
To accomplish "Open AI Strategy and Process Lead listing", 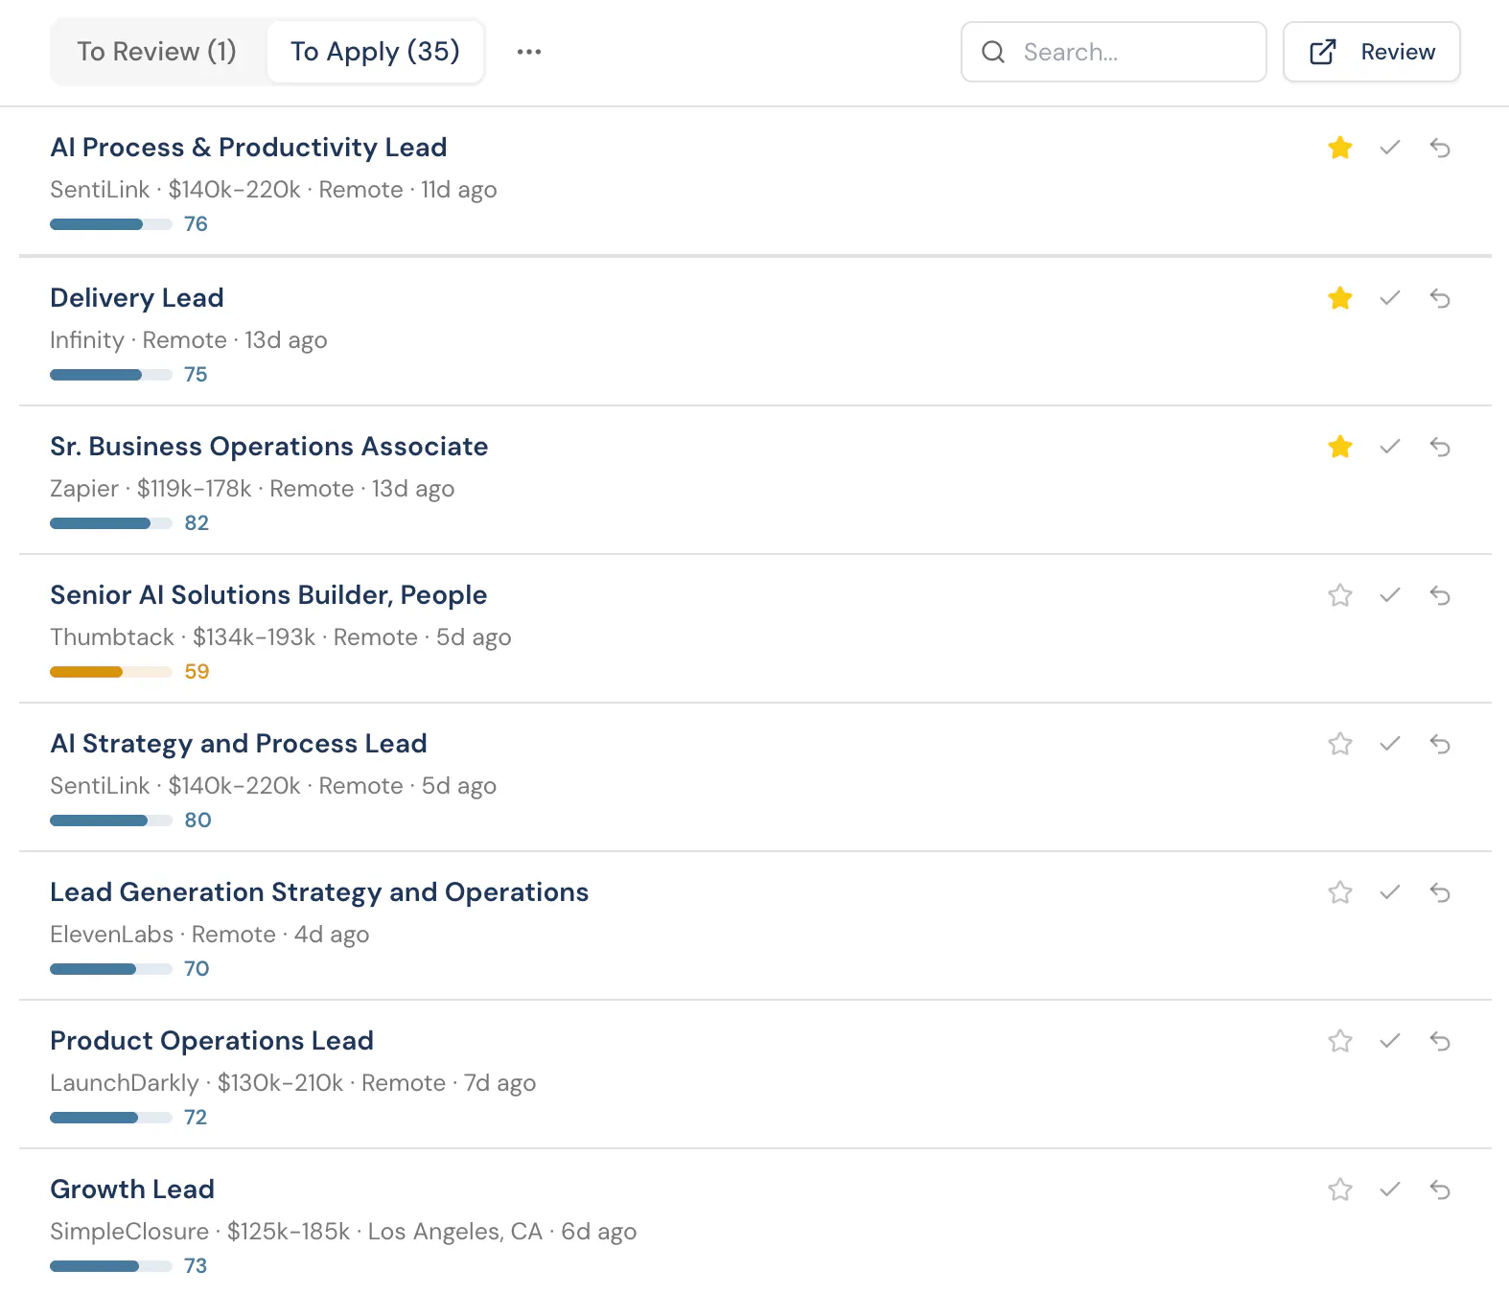I will [239, 744].
